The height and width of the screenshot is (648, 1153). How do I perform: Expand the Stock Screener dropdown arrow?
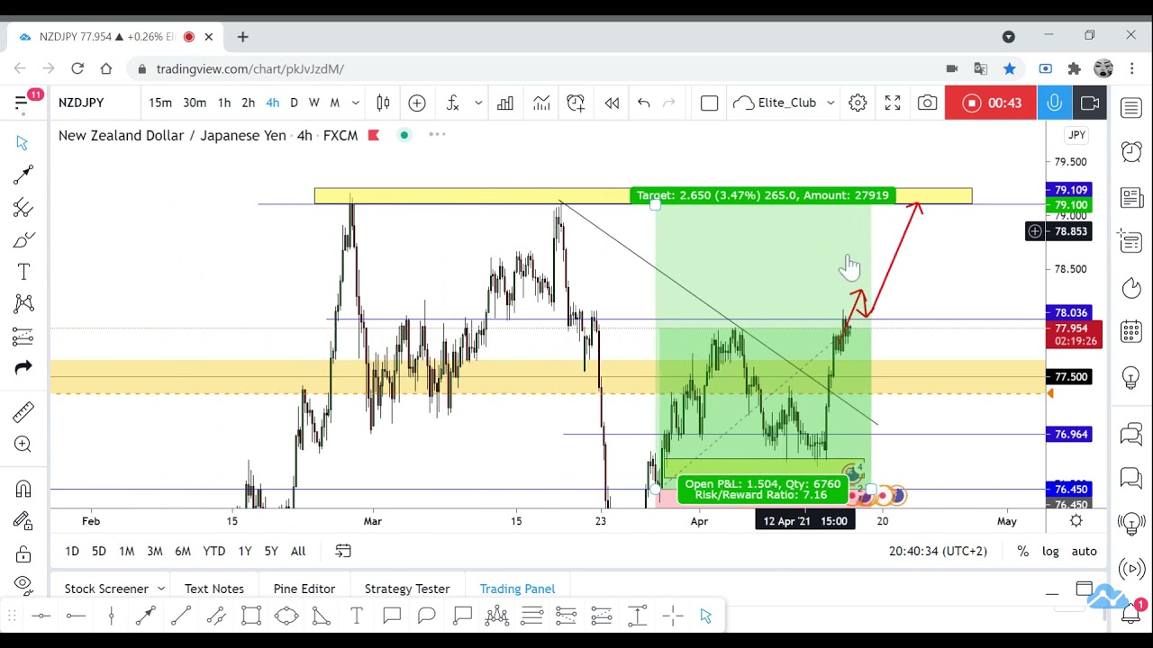(x=161, y=589)
